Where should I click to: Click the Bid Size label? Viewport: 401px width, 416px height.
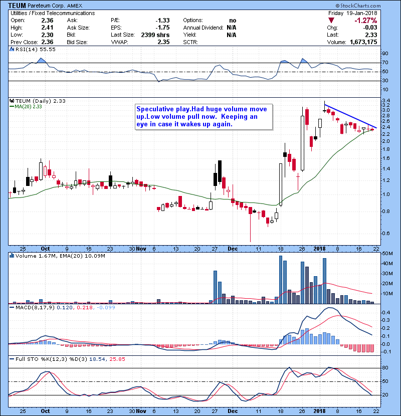77,42
